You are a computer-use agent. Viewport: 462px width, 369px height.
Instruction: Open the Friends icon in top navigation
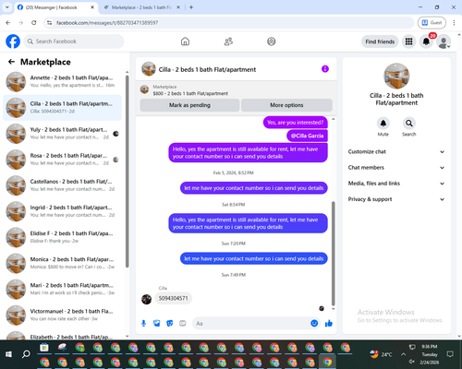pyautogui.click(x=228, y=42)
